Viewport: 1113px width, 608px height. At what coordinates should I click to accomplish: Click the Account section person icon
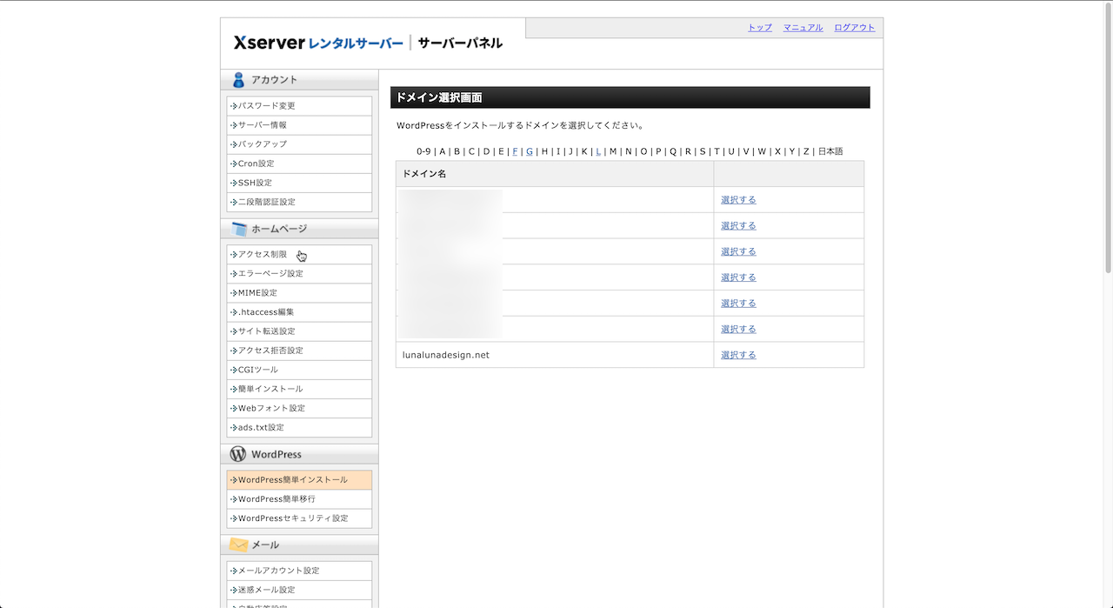(238, 80)
